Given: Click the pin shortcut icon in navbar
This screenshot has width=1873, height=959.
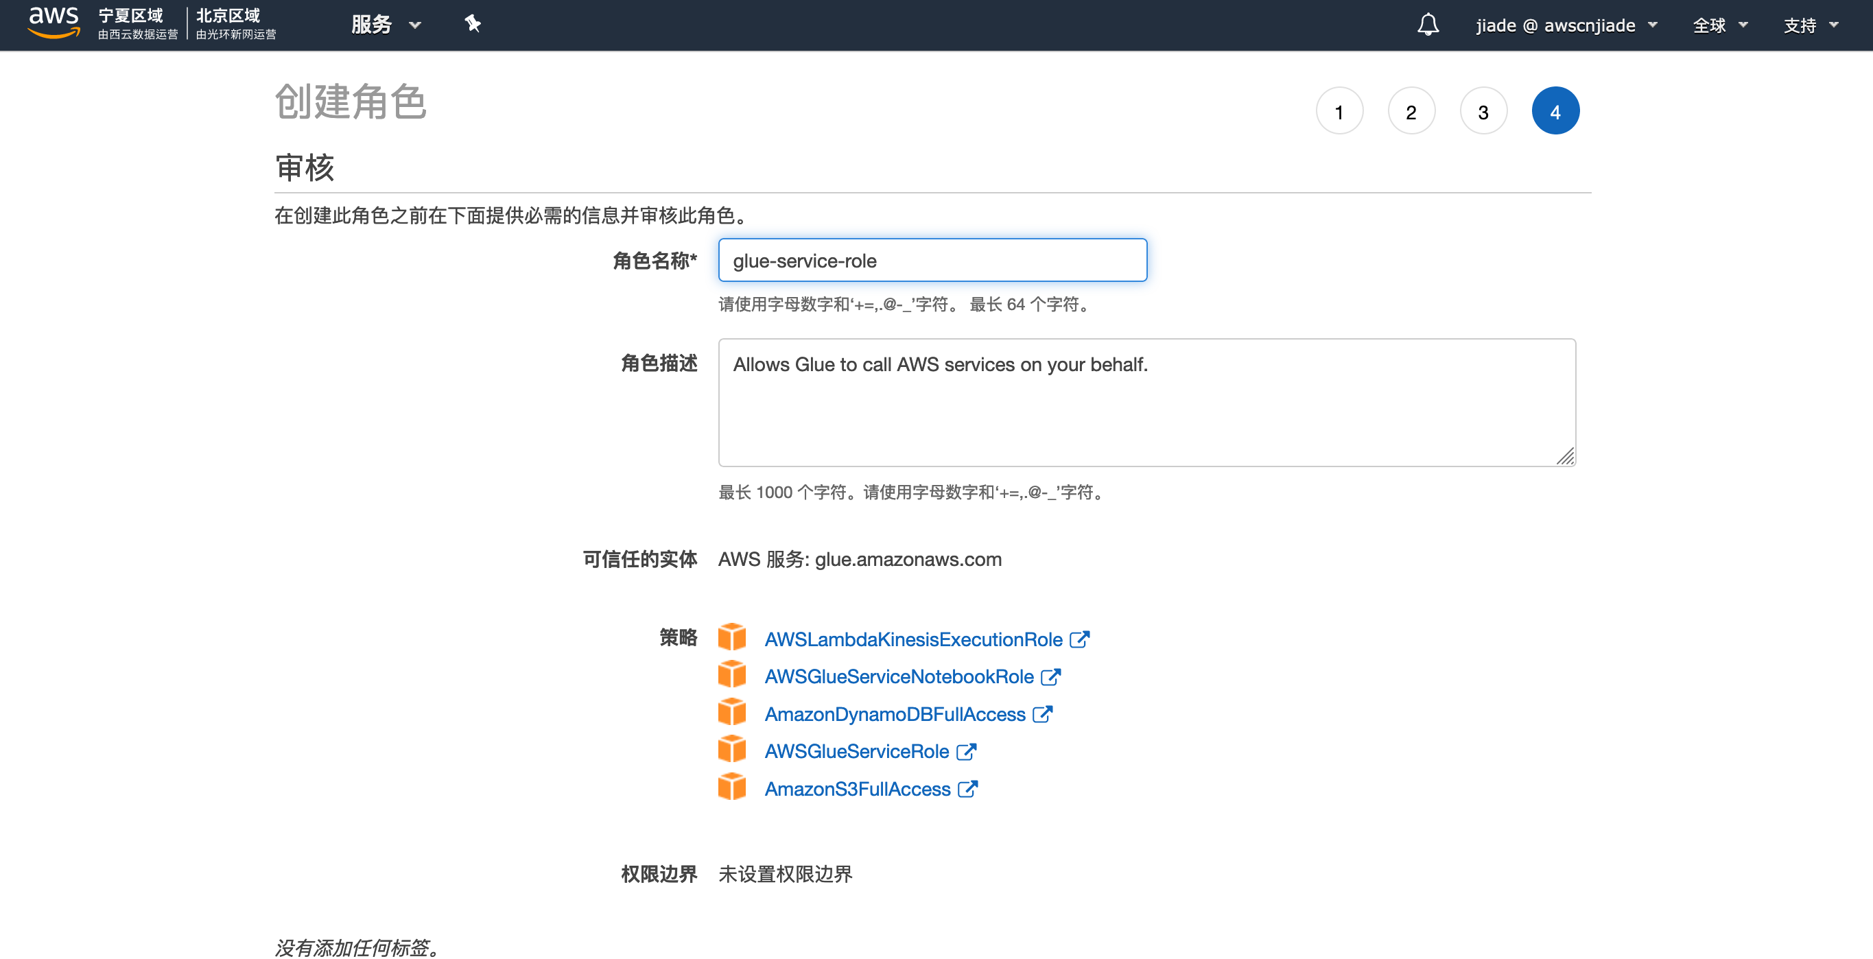Looking at the screenshot, I should [473, 24].
